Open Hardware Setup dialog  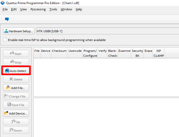coord(19,31)
